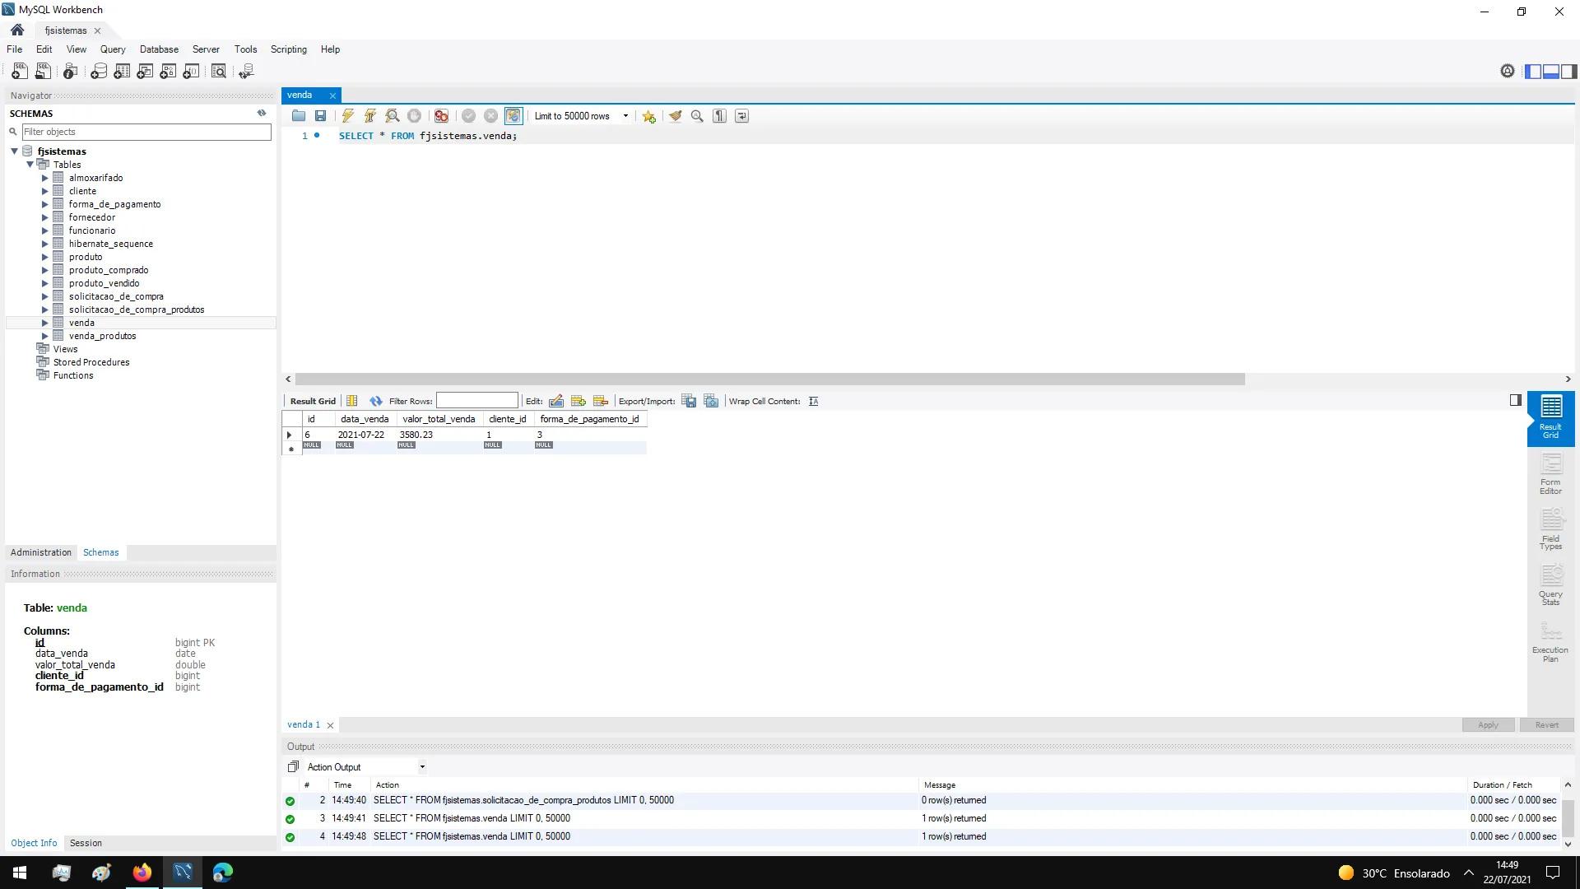Click the Session tab link
The width and height of the screenshot is (1580, 889).
click(x=86, y=844)
